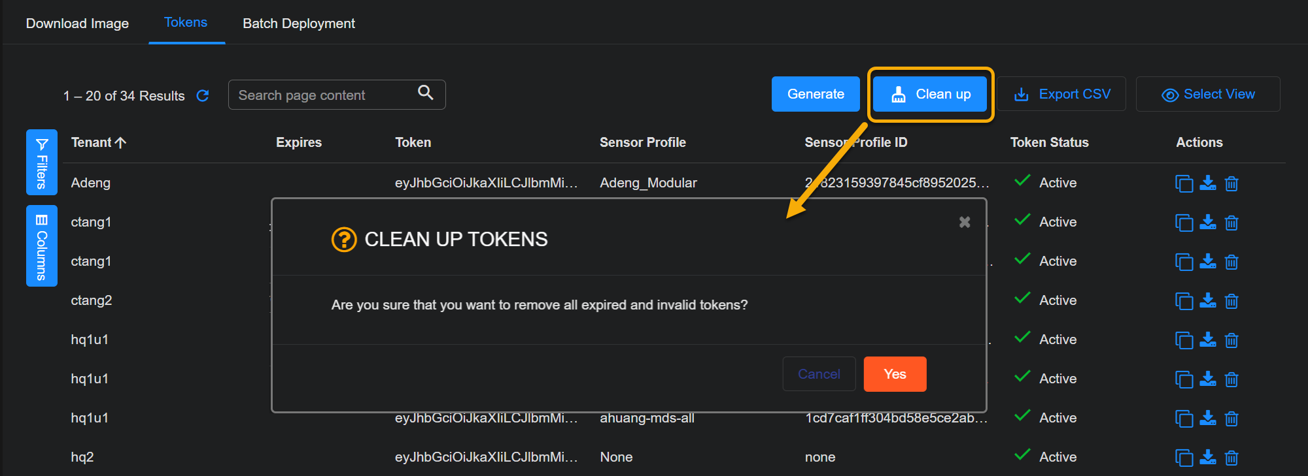Copy the Adeng token
Screen dimensions: 1308x476
tap(1184, 183)
